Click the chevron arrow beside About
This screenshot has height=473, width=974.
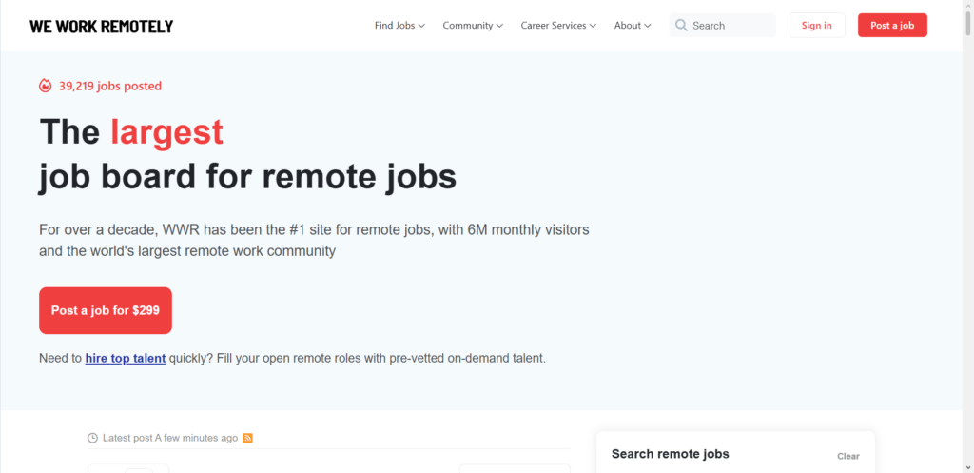click(648, 26)
